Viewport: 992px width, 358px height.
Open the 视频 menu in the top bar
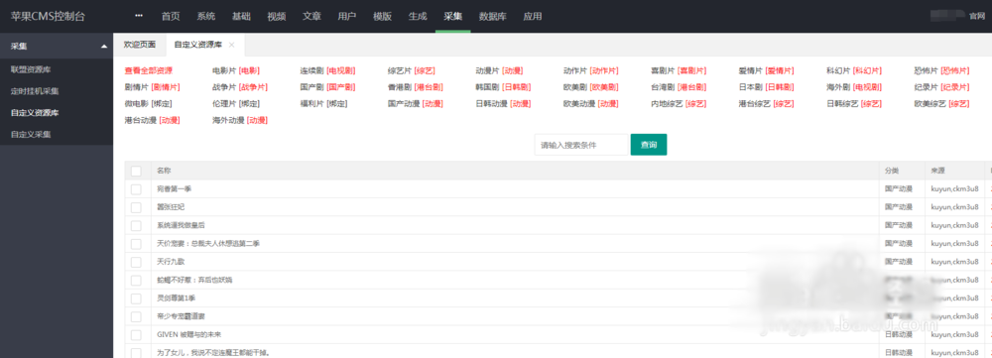(277, 17)
